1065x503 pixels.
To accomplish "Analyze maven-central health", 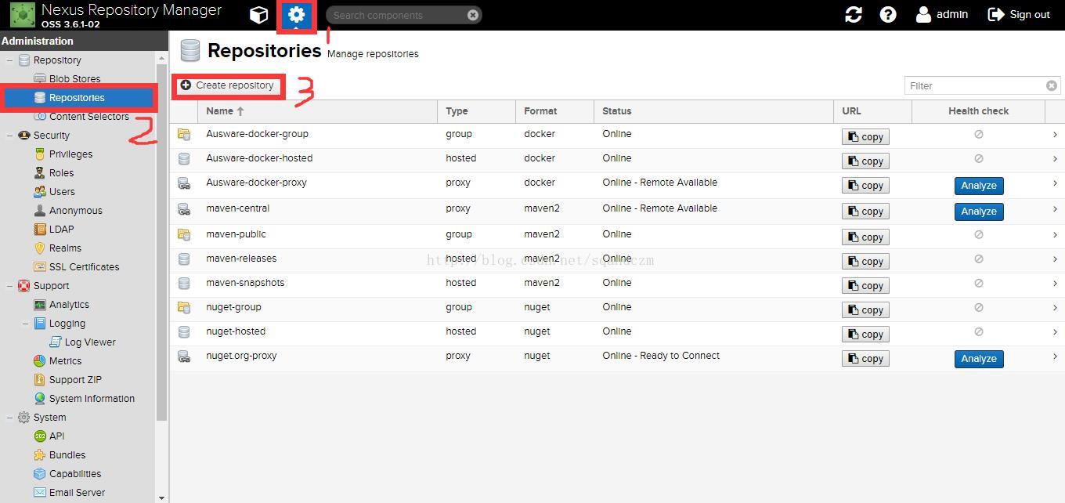I will [x=979, y=212].
